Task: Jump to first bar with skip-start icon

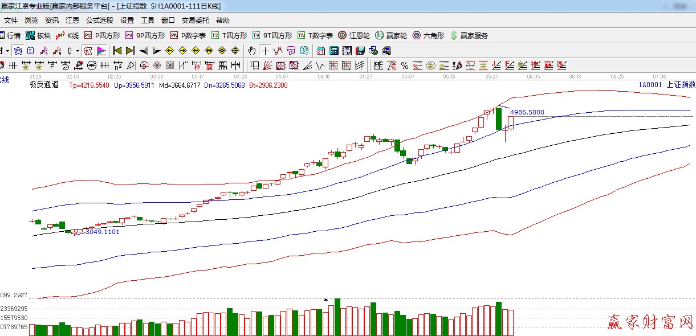Action: pyautogui.click(x=117, y=51)
